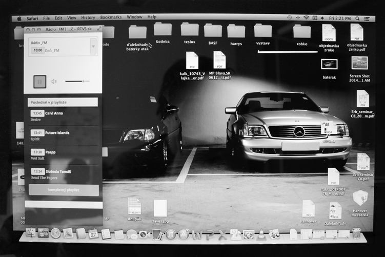Screen dimensions: 385x257
Task: Click the kompletný playlist button
Action: (64, 190)
